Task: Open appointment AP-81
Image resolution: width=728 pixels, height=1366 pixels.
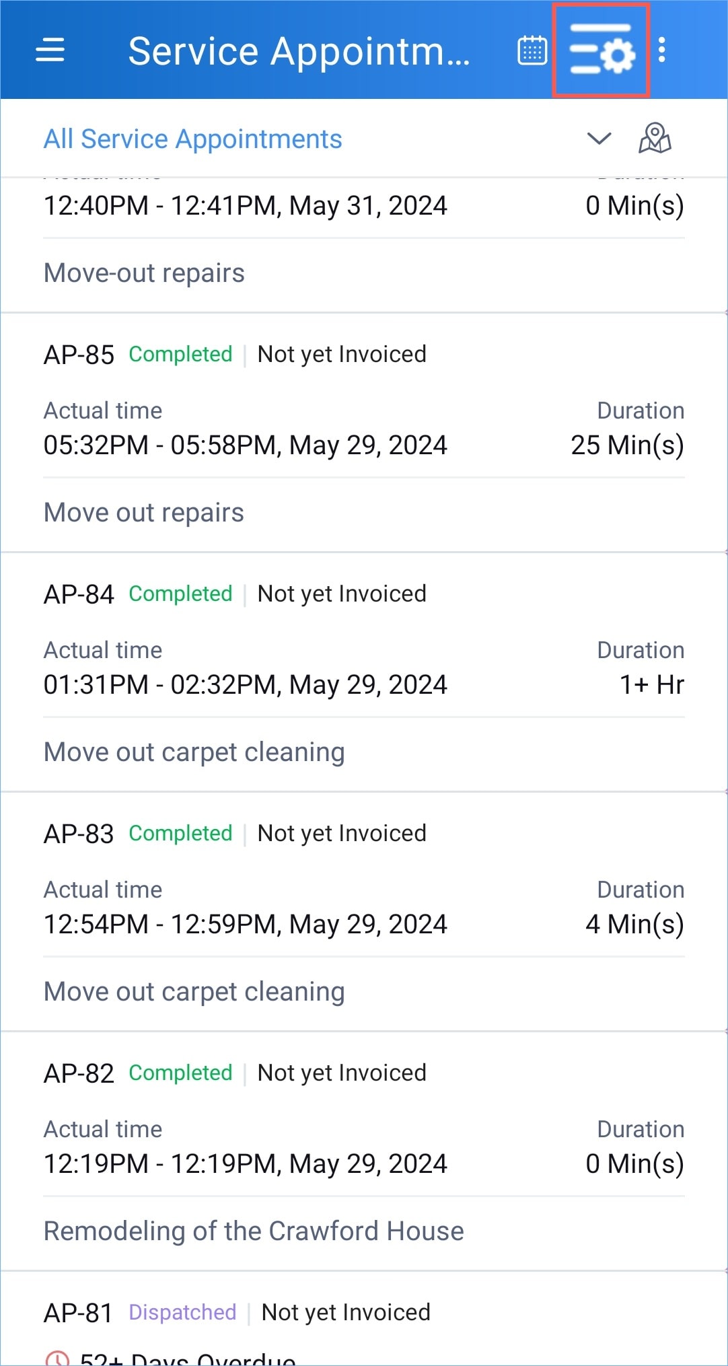Action: pyautogui.click(x=78, y=1313)
